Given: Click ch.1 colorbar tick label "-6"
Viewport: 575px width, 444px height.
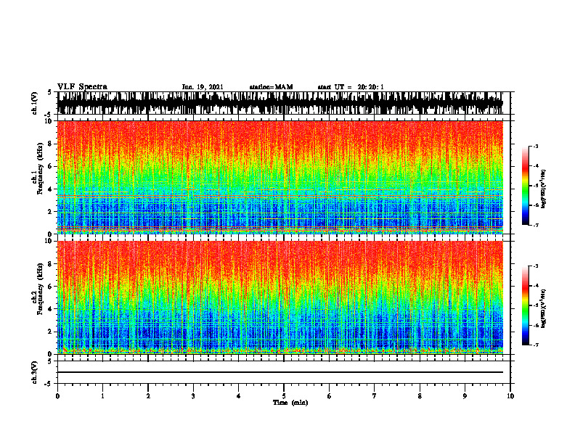Looking at the screenshot, I should click(x=536, y=205).
